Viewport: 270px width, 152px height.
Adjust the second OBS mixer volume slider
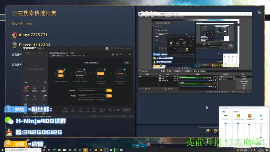[195, 87]
